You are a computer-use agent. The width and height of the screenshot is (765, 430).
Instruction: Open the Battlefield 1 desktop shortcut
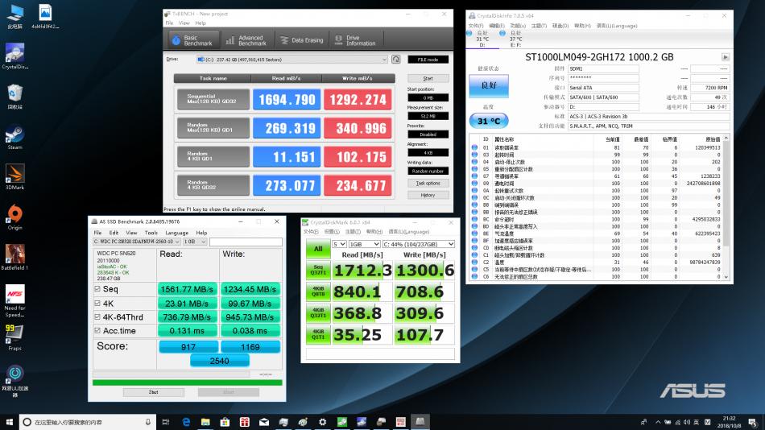tap(14, 255)
